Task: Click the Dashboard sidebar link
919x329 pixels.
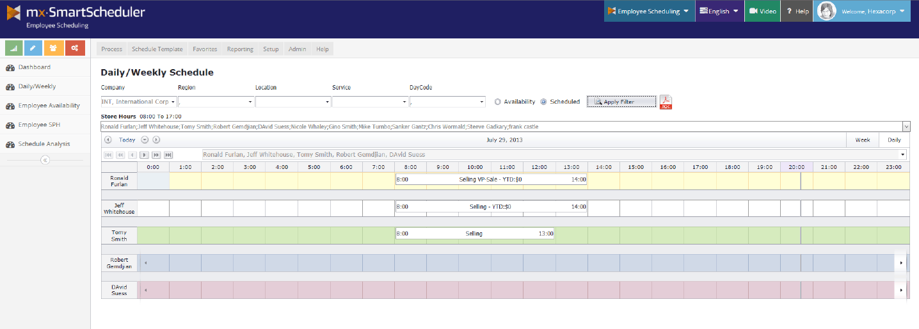Action: 35,67
